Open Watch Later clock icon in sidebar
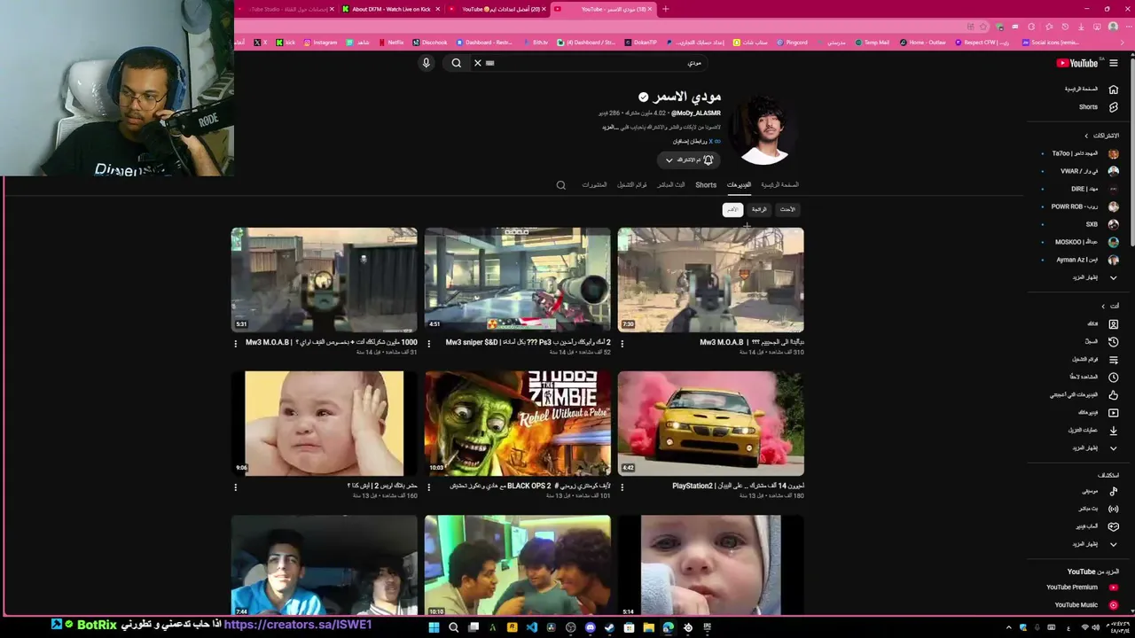This screenshot has width=1135, height=638. tap(1113, 377)
